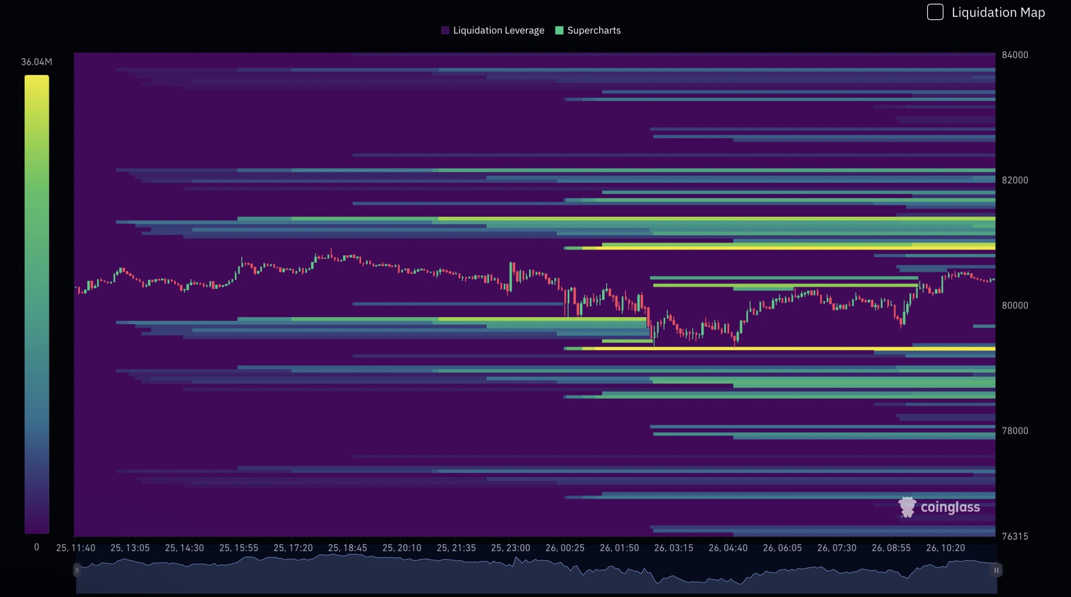This screenshot has width=1071, height=597.
Task: Click the 36.04M color scale maximum label
Action: 37,62
